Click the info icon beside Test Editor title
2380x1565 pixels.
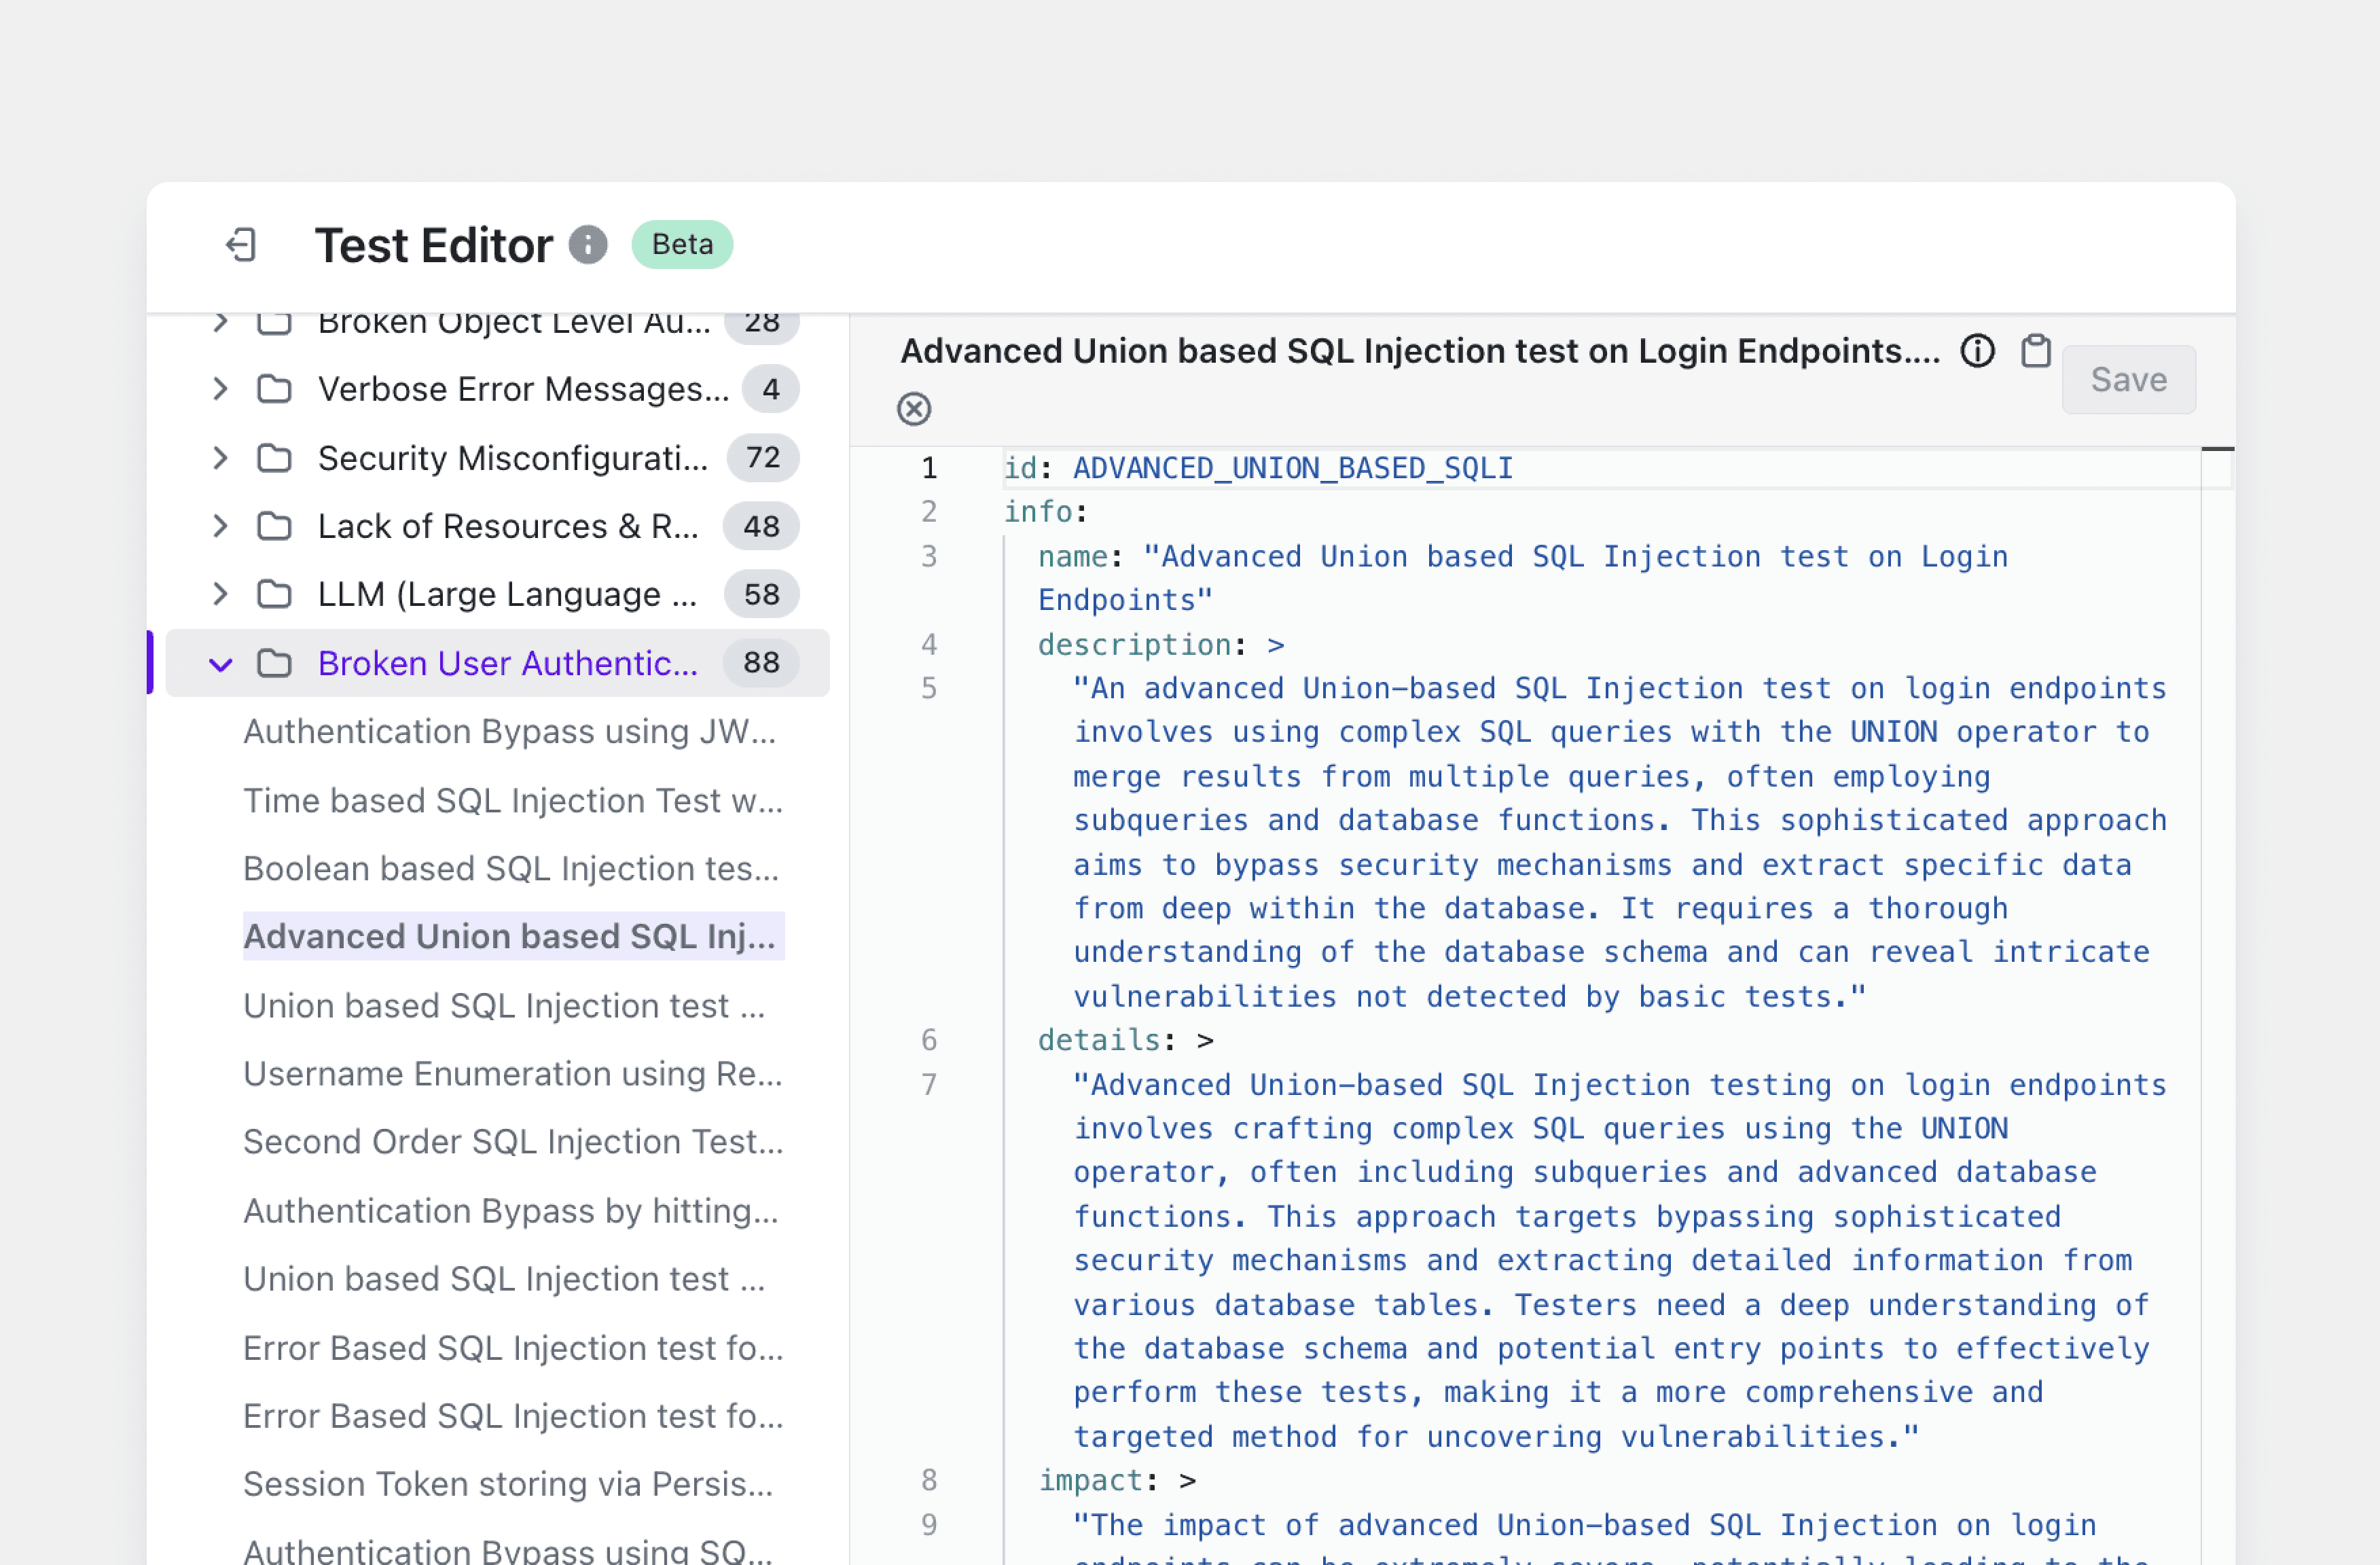tap(588, 245)
